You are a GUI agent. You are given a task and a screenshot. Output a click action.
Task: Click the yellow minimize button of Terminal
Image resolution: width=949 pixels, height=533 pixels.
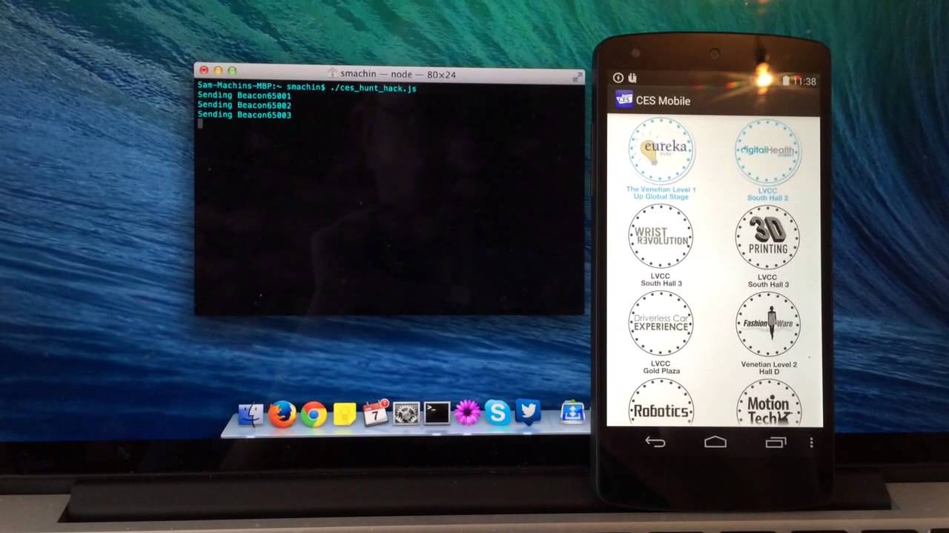tap(218, 70)
